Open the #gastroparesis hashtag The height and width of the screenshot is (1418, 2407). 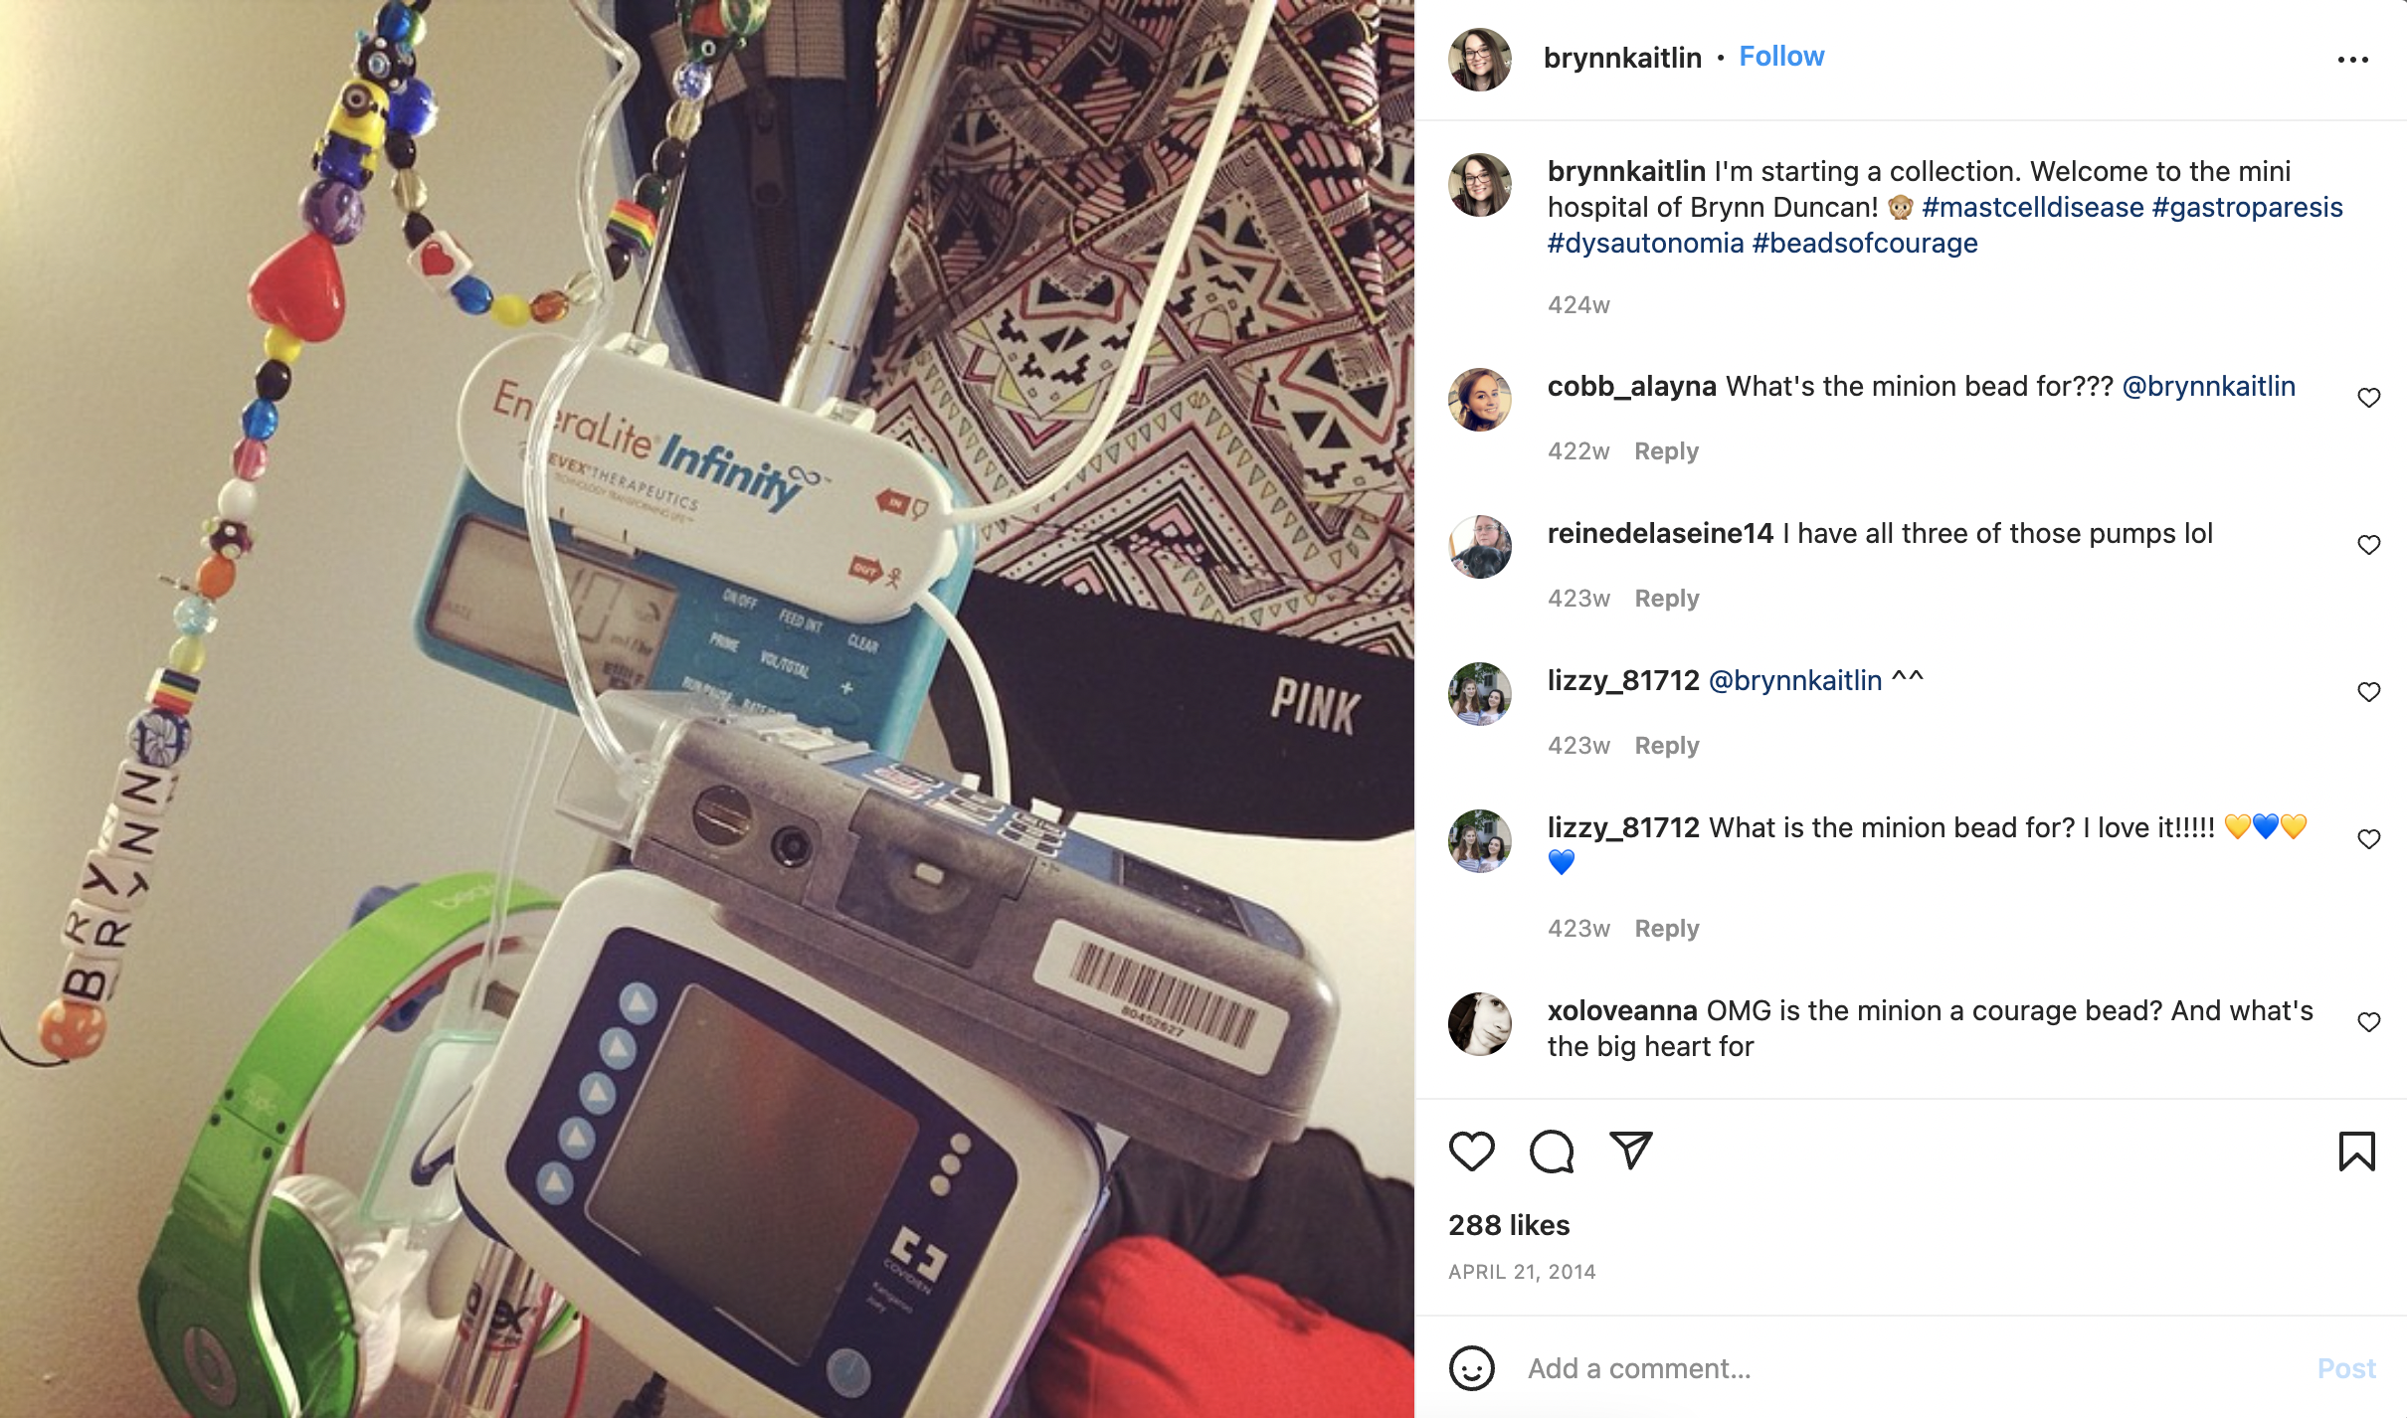(x=2247, y=207)
